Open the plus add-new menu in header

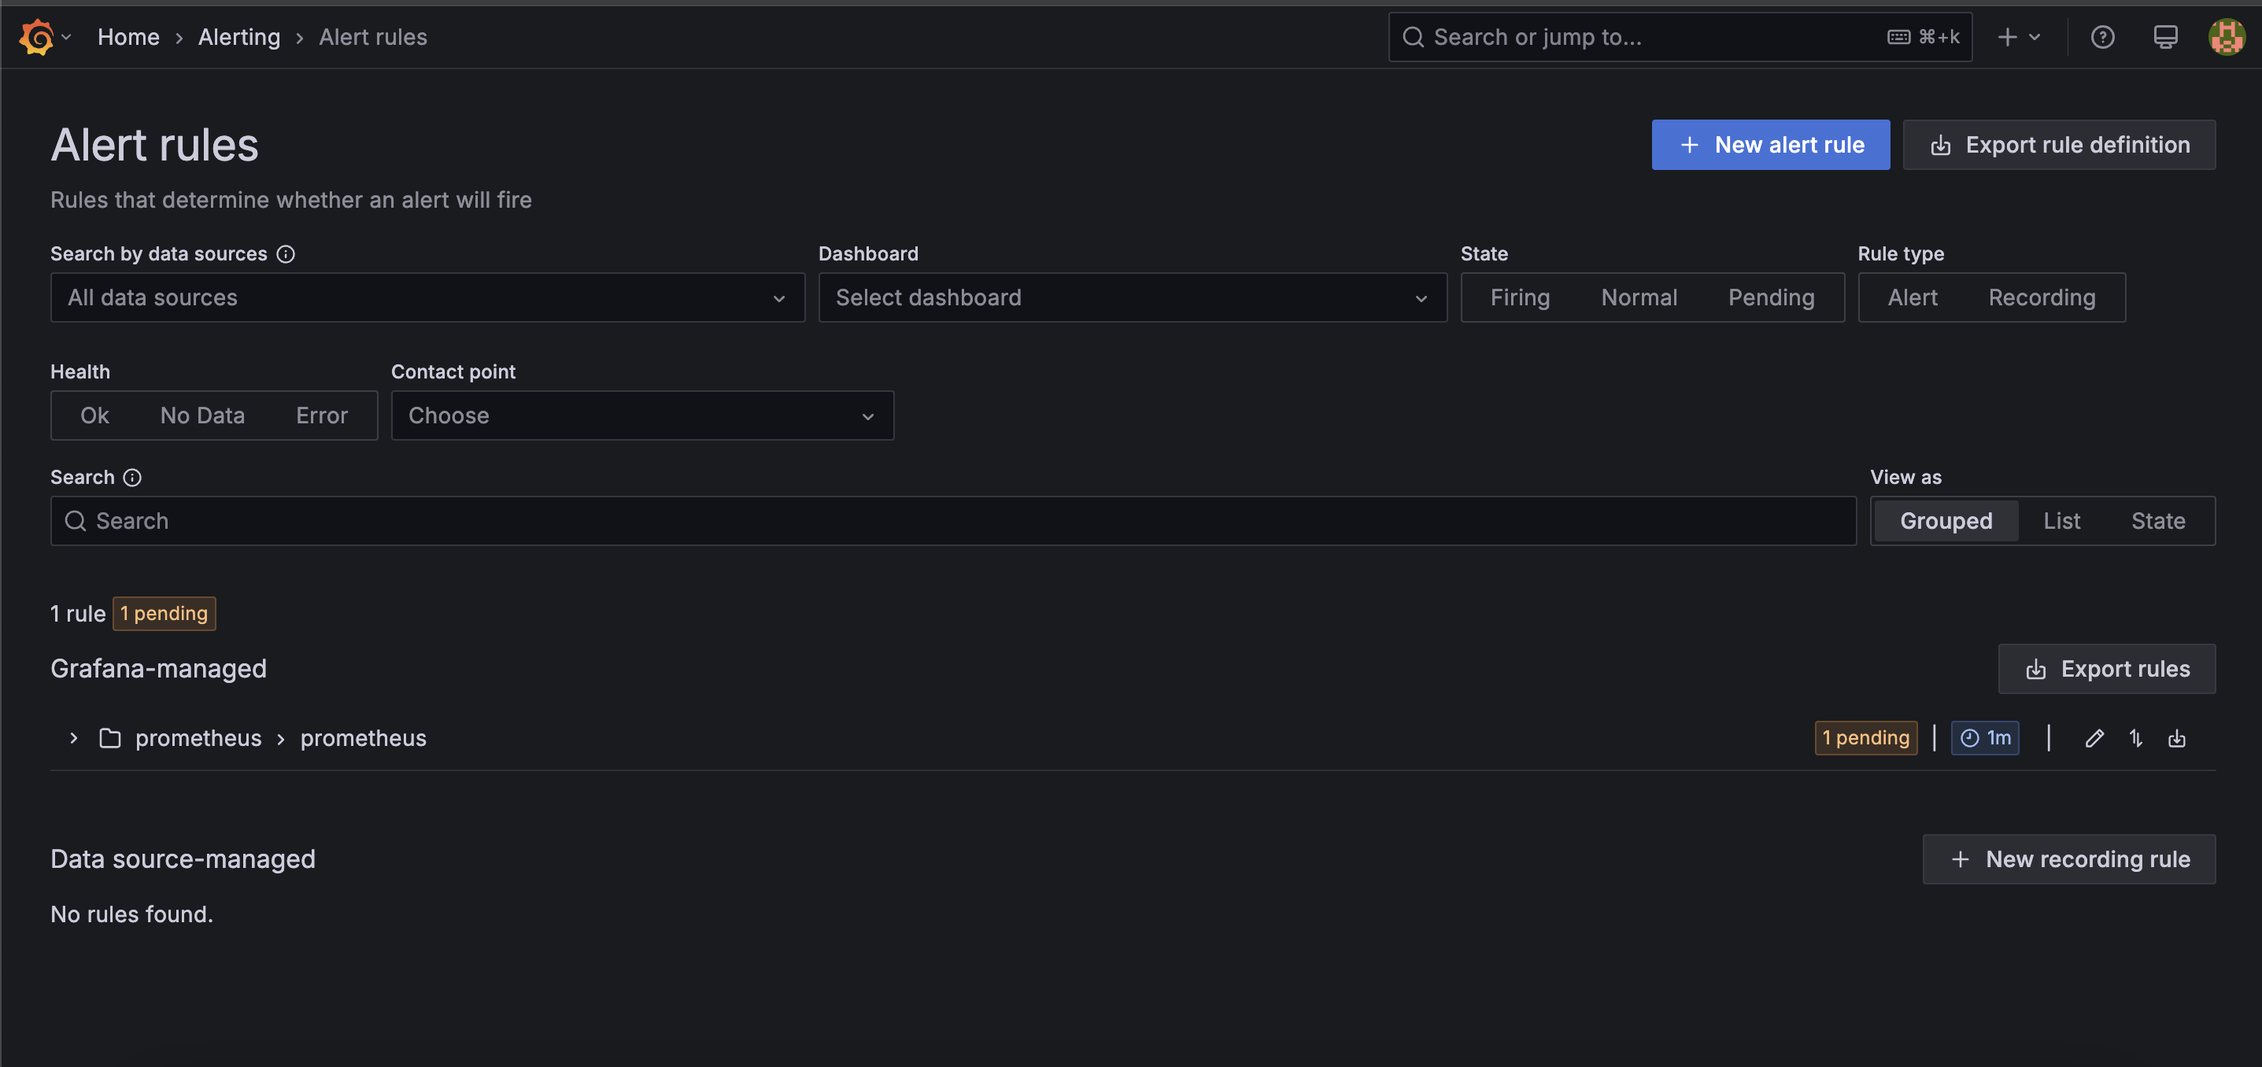[x=2018, y=37]
